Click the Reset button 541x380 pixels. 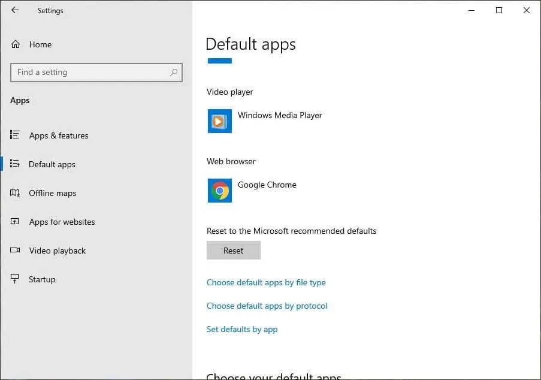pos(234,250)
